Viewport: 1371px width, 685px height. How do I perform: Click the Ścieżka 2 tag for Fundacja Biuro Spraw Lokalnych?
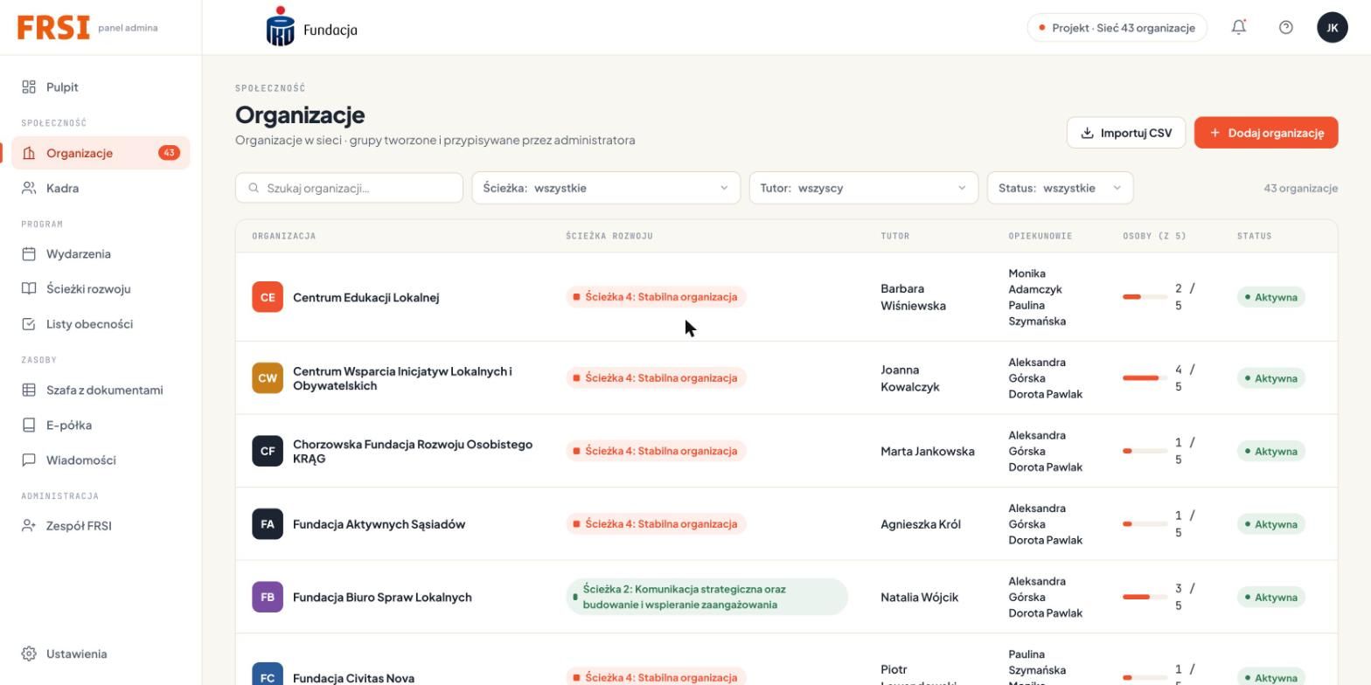pyautogui.click(x=706, y=597)
